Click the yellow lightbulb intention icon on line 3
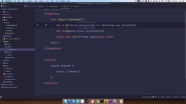Image resolution: width=186 pixels, height=104 pixels. click(46, 25)
